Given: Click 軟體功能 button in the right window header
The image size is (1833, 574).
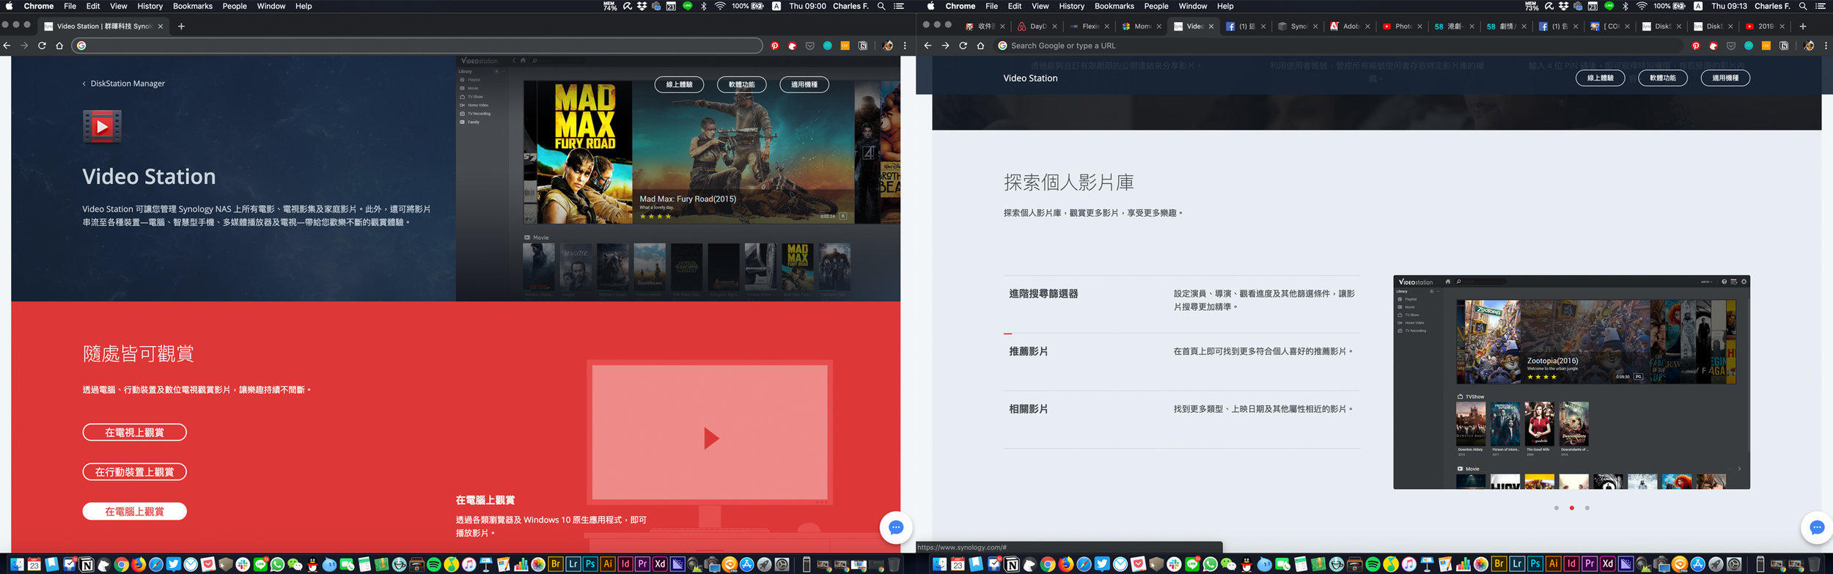Looking at the screenshot, I should (x=1663, y=78).
